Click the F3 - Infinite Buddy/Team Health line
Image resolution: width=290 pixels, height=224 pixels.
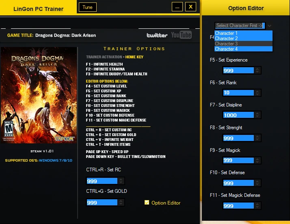(x=117, y=74)
